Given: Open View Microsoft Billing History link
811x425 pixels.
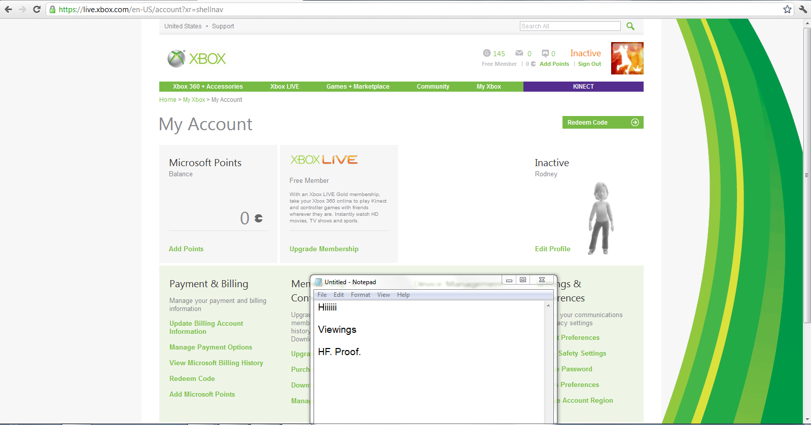Looking at the screenshot, I should (x=216, y=363).
